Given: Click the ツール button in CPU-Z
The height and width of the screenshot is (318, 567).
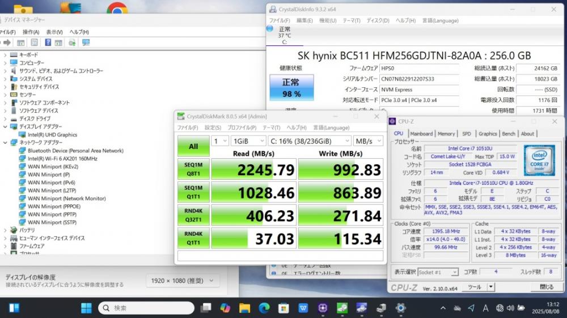Looking at the screenshot, I should 475,287.
